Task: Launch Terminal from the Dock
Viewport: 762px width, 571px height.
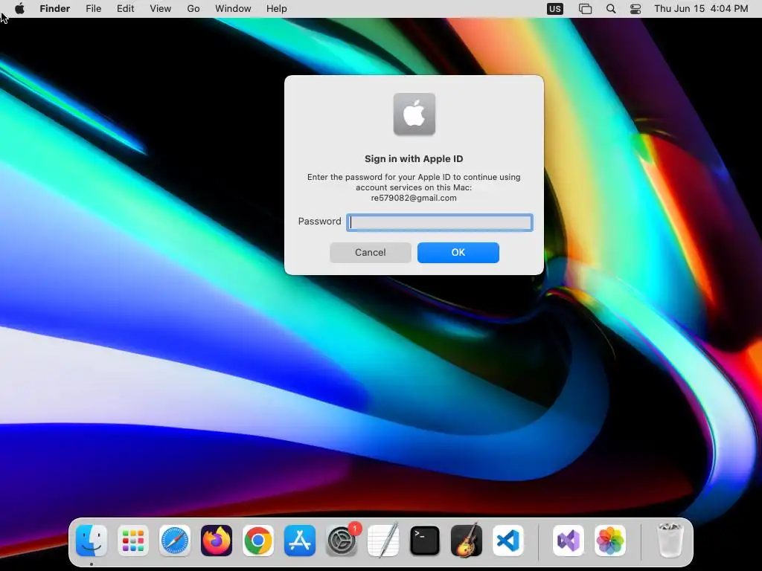Action: pyautogui.click(x=425, y=541)
